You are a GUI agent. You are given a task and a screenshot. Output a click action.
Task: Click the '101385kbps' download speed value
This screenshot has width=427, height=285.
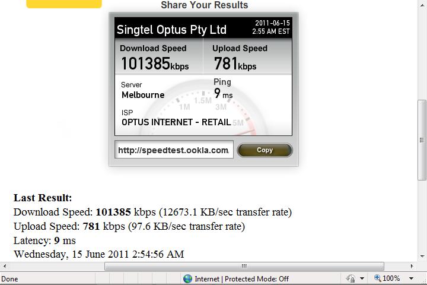[155, 64]
